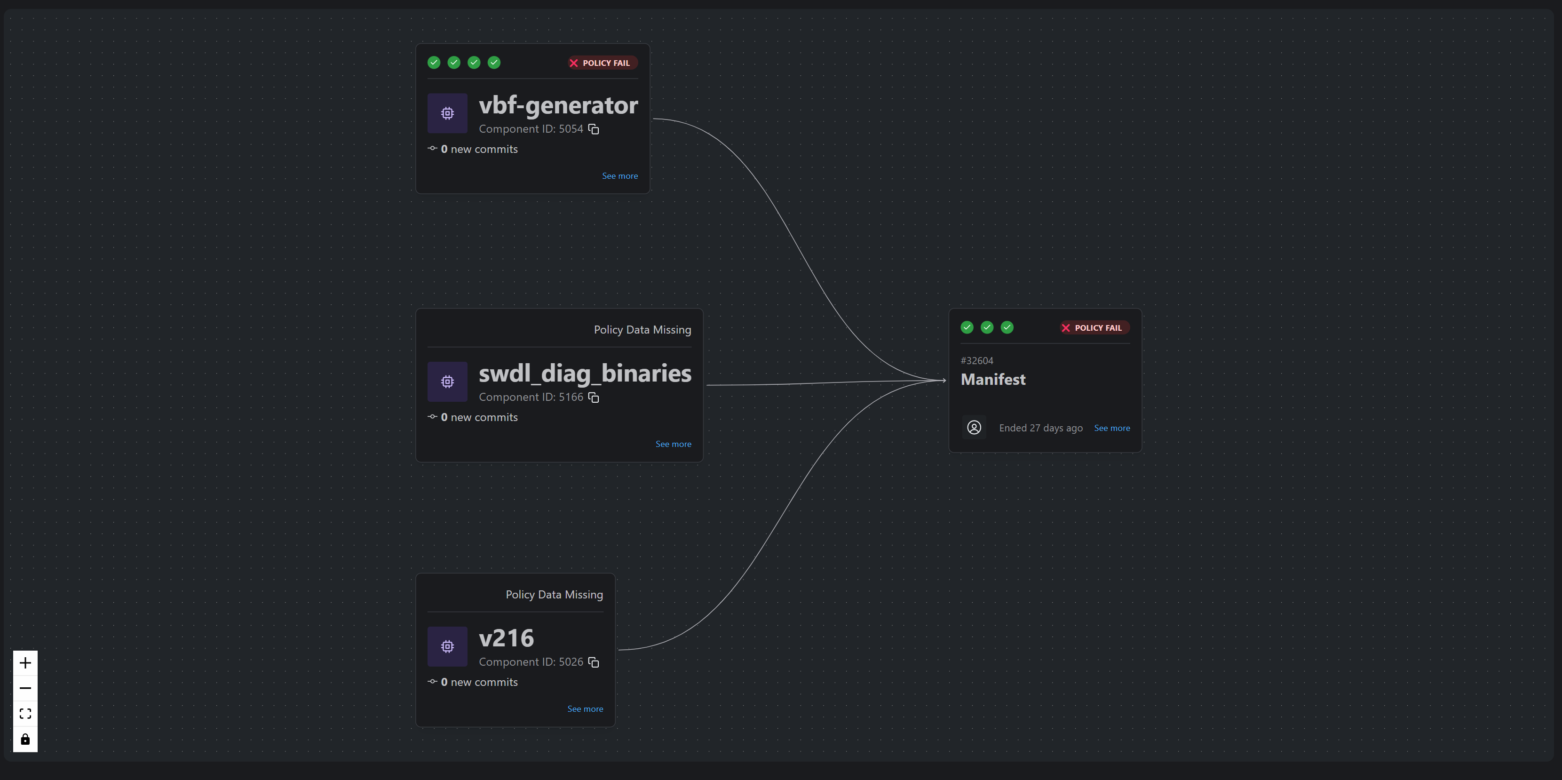Copy Component ID 5026 using the copy icon
This screenshot has height=780, width=1562.
pos(593,662)
